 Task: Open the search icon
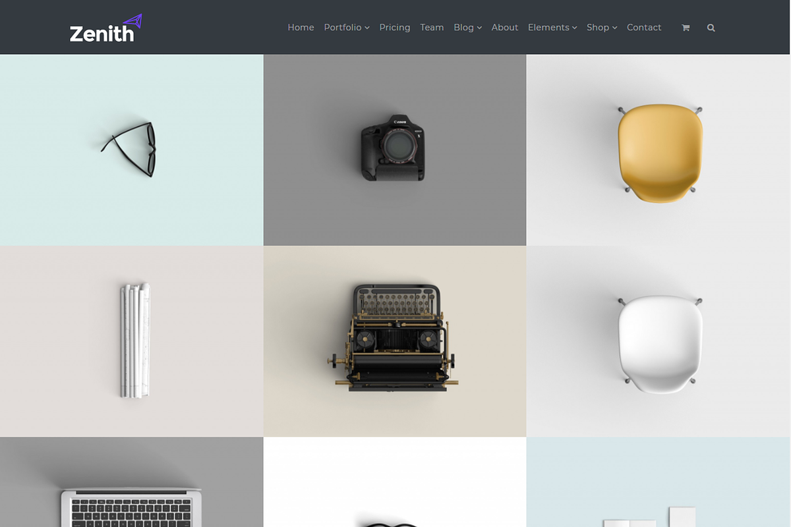(711, 27)
